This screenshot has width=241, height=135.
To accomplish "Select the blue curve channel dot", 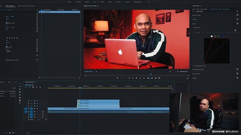I will coord(222,36).
